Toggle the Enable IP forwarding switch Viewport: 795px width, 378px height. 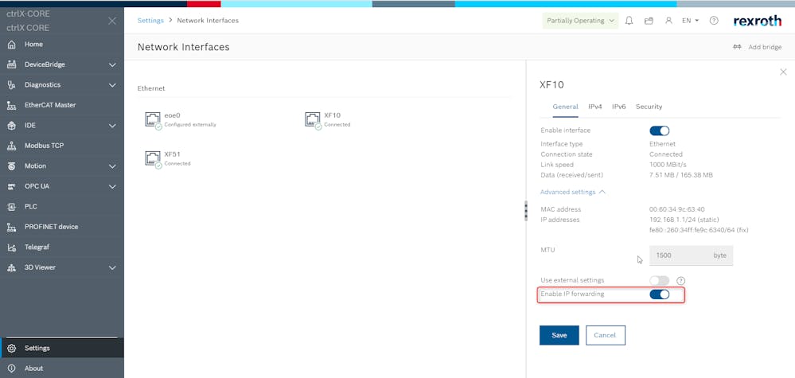(x=659, y=294)
